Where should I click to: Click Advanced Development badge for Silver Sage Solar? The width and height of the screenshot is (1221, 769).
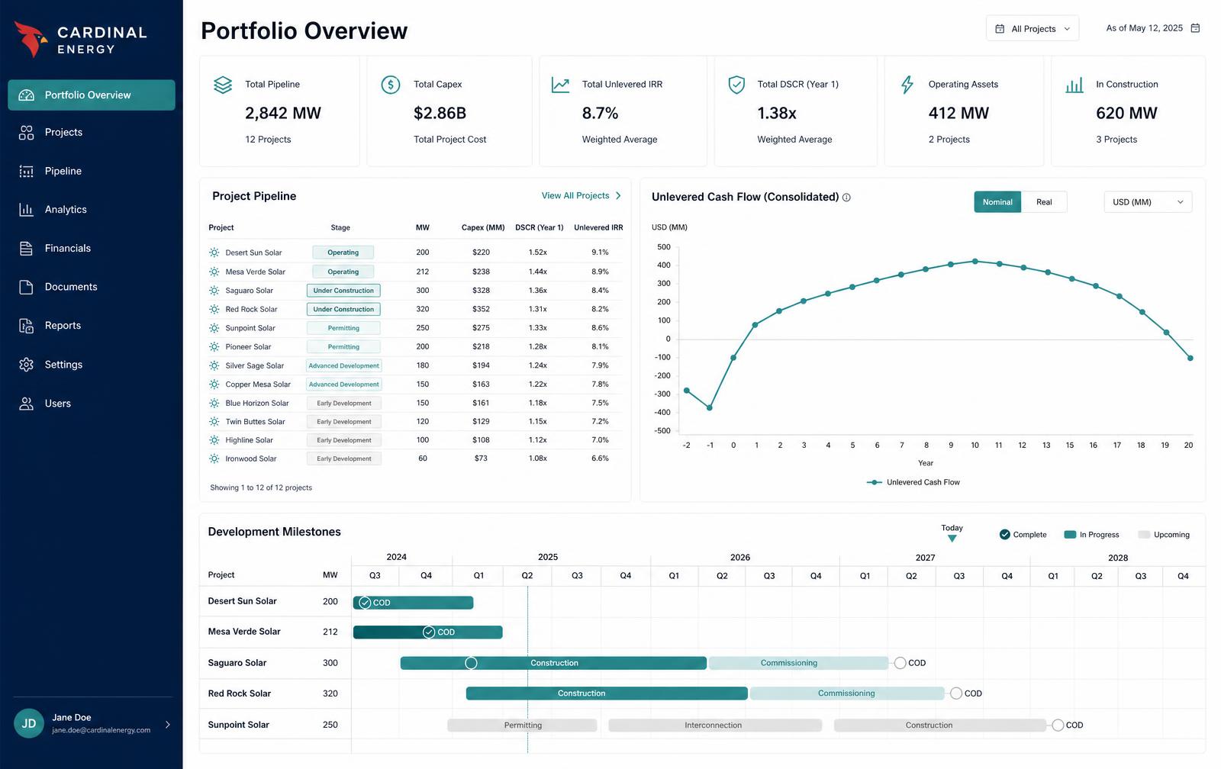pyautogui.click(x=343, y=366)
